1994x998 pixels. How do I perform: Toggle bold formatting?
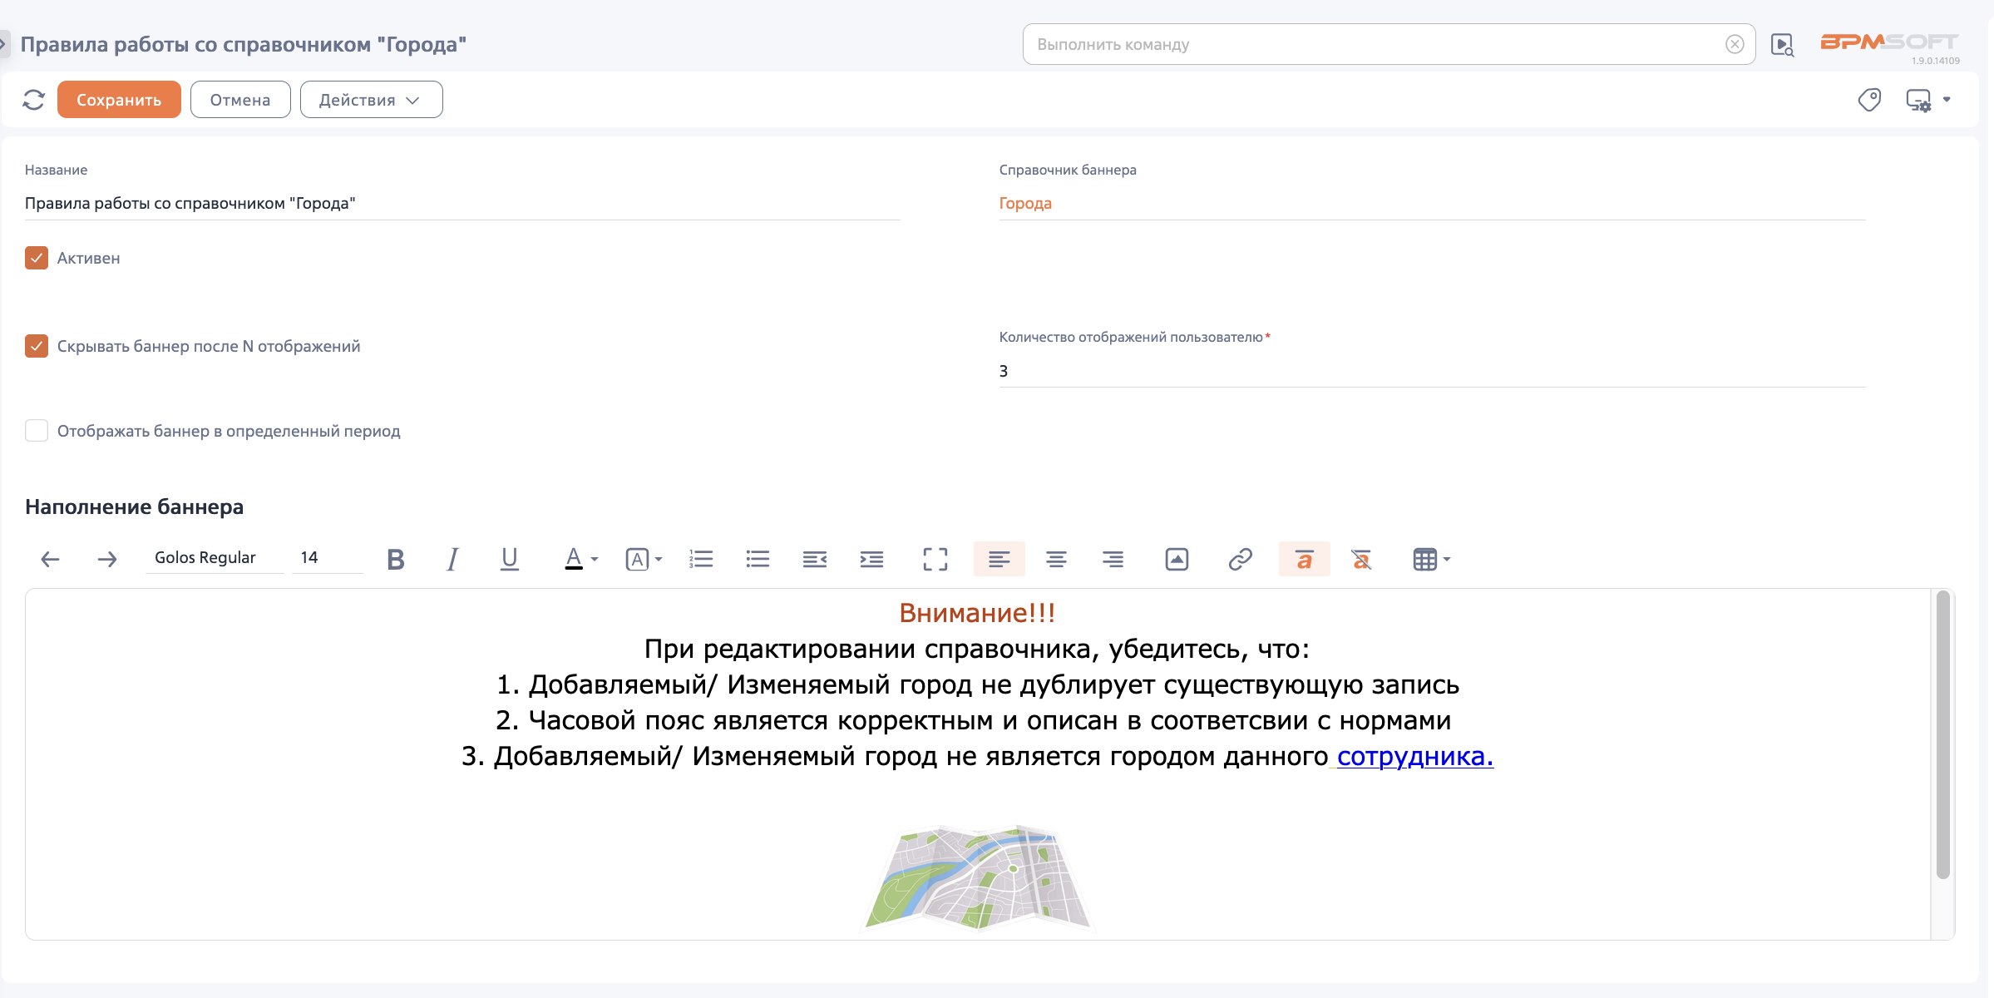click(396, 559)
